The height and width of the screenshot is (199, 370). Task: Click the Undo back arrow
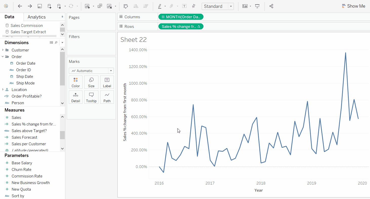click(20, 6)
